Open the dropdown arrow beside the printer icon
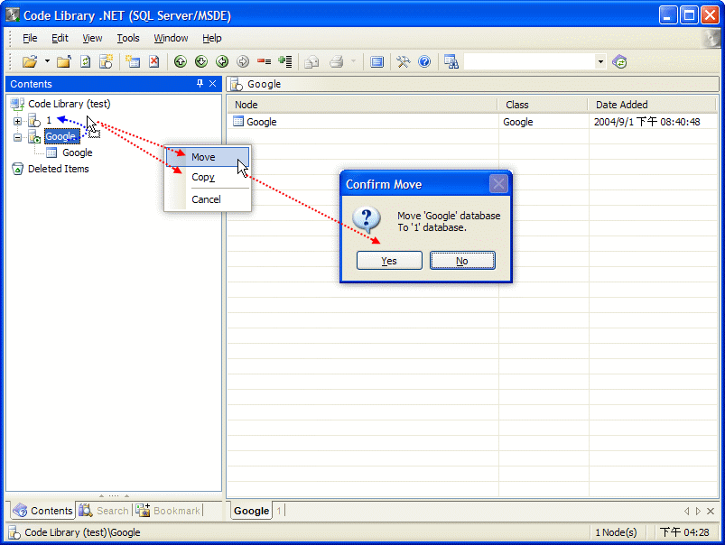The height and width of the screenshot is (545, 725). [354, 61]
